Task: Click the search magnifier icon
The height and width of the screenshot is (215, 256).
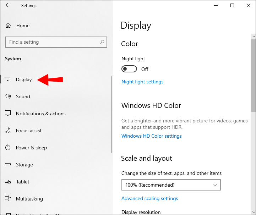Action: pyautogui.click(x=102, y=42)
